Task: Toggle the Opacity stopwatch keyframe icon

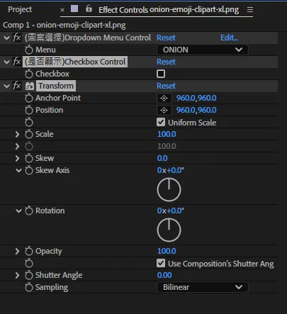Action: tap(29, 251)
